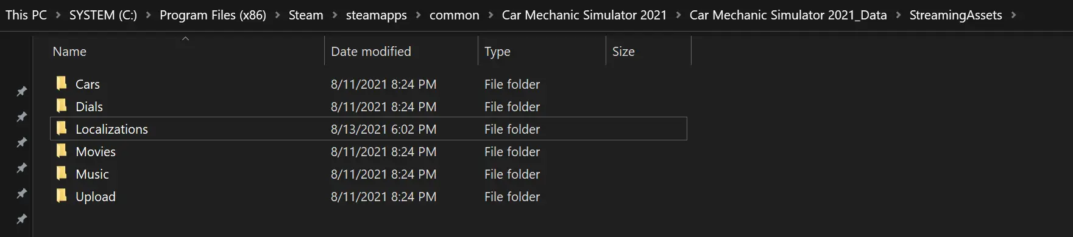This screenshot has height=237, width=1073.
Task: Click the Localizations folder icon
Action: pyautogui.click(x=62, y=128)
